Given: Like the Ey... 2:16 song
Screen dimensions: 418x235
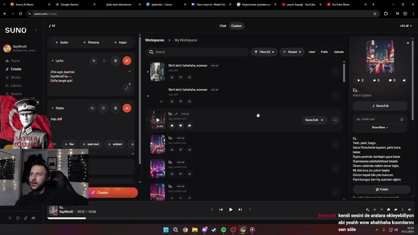Looking at the screenshot, I should (x=172, y=126).
